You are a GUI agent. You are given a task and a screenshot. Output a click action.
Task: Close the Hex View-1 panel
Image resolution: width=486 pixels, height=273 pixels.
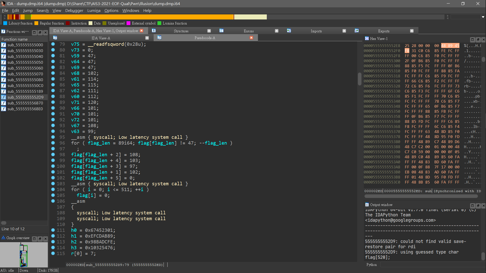(x=483, y=39)
